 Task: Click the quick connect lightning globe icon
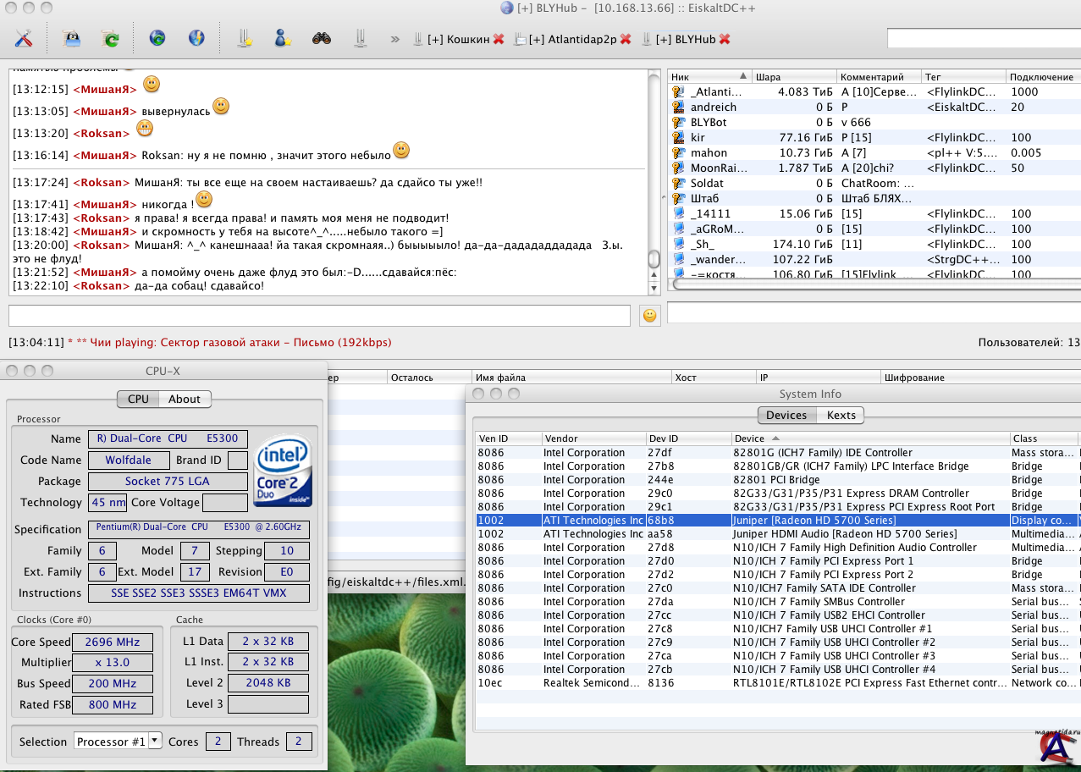(196, 38)
